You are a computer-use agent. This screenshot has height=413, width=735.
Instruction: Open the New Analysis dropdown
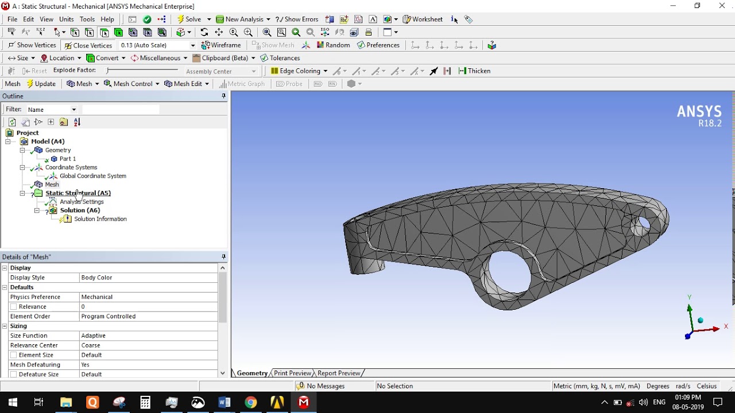pos(268,19)
